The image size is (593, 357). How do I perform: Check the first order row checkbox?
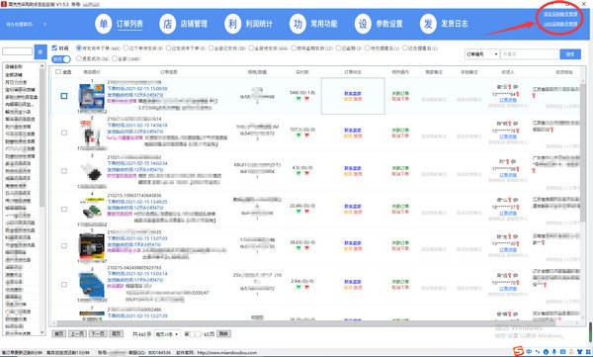point(64,96)
